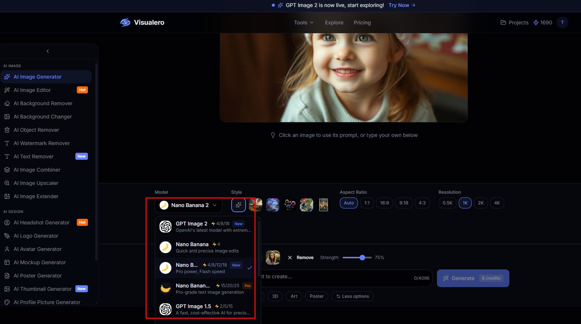
Task: Choose GPT Image 1.5 model option
Action: tap(206, 309)
